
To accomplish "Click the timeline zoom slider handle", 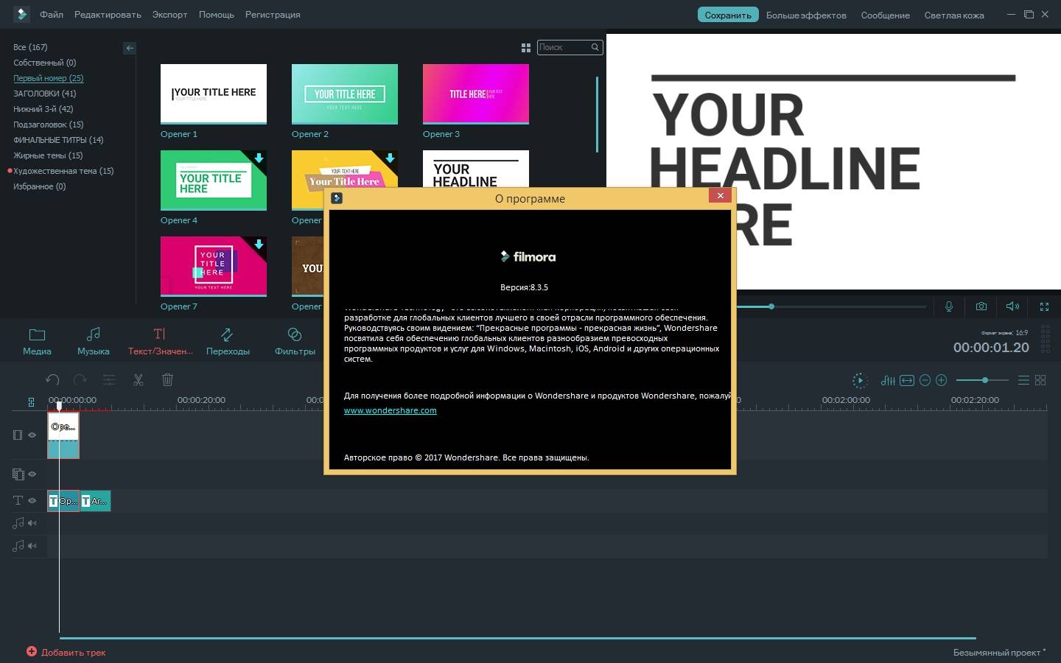I will (984, 380).
